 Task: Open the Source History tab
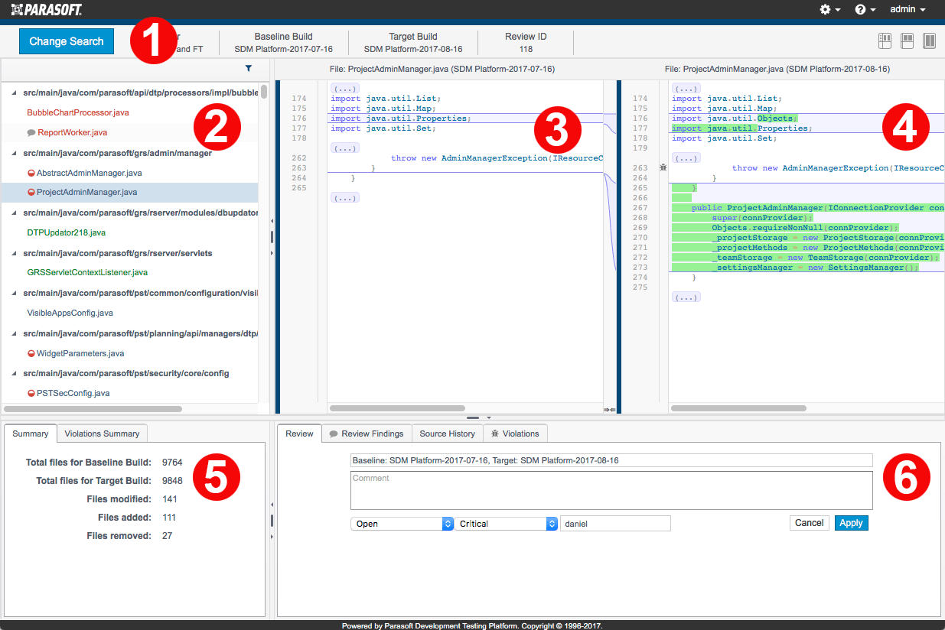(447, 434)
